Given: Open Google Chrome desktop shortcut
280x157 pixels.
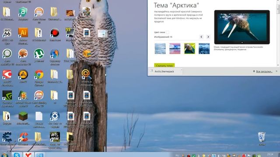Looking at the screenshot, I should click(39, 75).
